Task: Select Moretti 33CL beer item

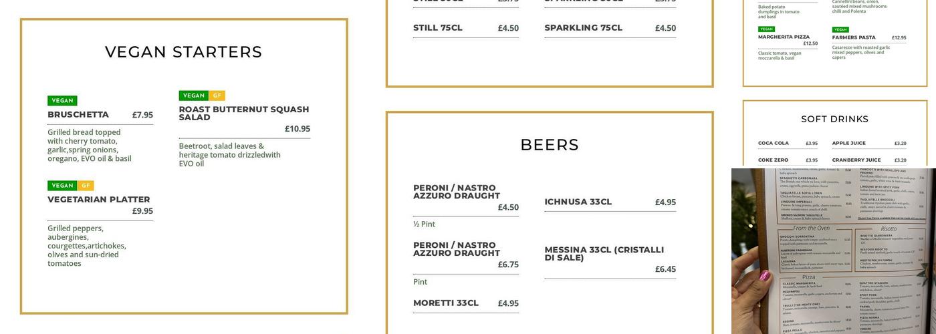Action: pos(445,303)
